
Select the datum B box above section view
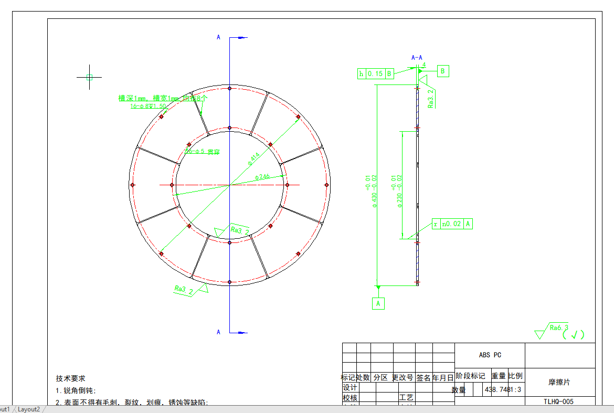[x=442, y=71]
